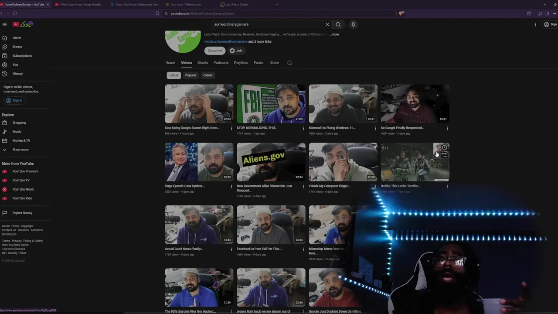The image size is (558, 314).
Task: Open Music under Explore
Action: 17,132
